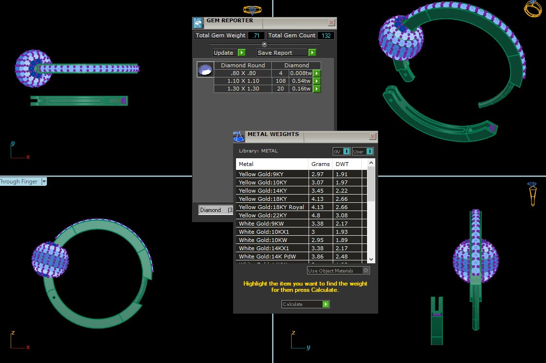Open the Through Finger viewport dropdown
Screen dimensions: 546x363
pyautogui.click(x=44, y=181)
